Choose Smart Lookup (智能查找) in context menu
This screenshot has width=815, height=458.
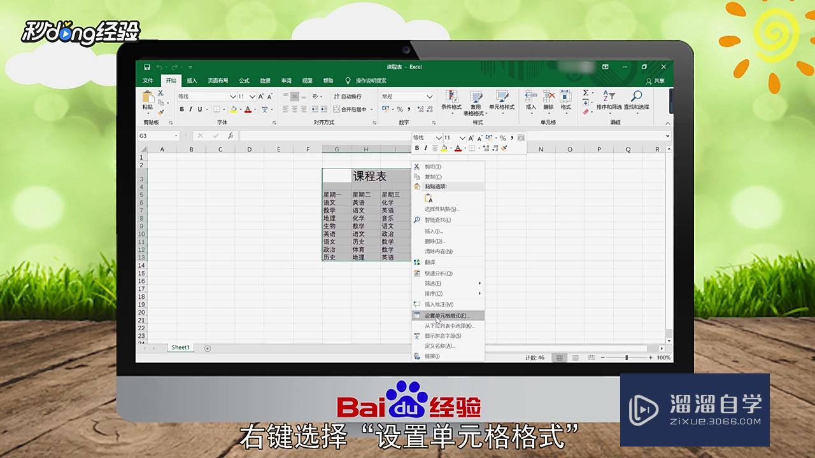[448, 220]
